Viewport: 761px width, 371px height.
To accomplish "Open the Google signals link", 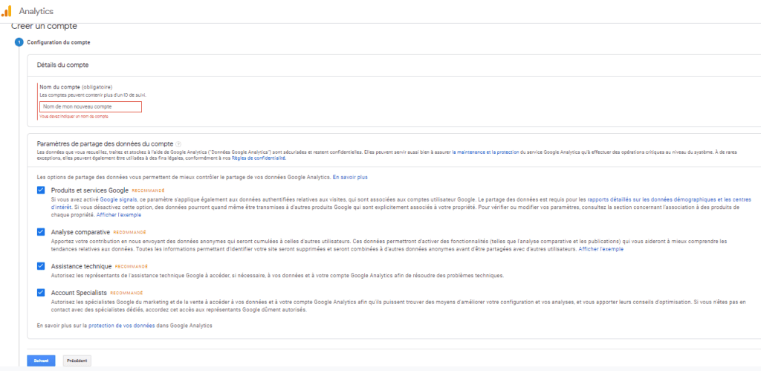I will tap(119, 199).
